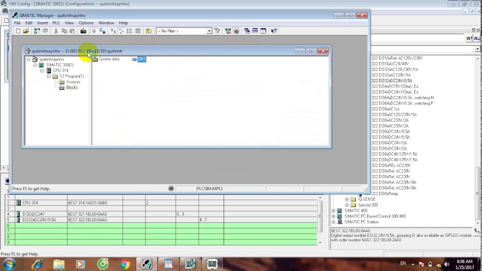482x271 pixels.
Task: Go up one level icon
Action: 148,31
